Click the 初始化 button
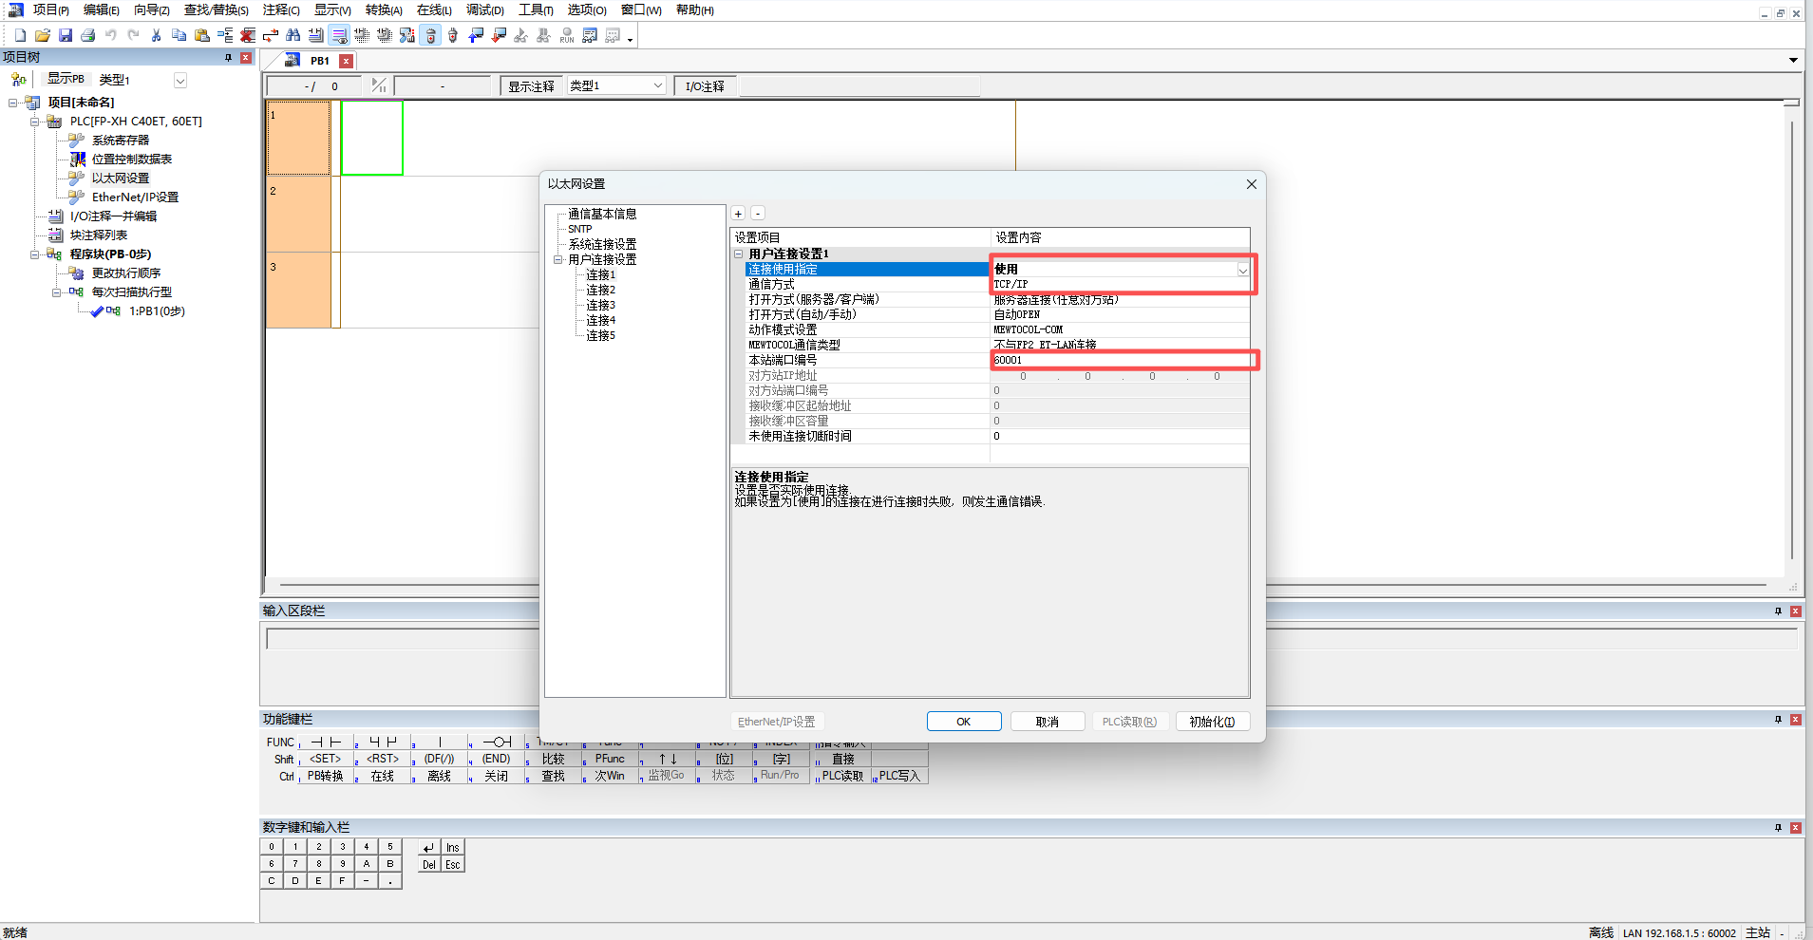This screenshot has width=1813, height=940. click(1212, 722)
